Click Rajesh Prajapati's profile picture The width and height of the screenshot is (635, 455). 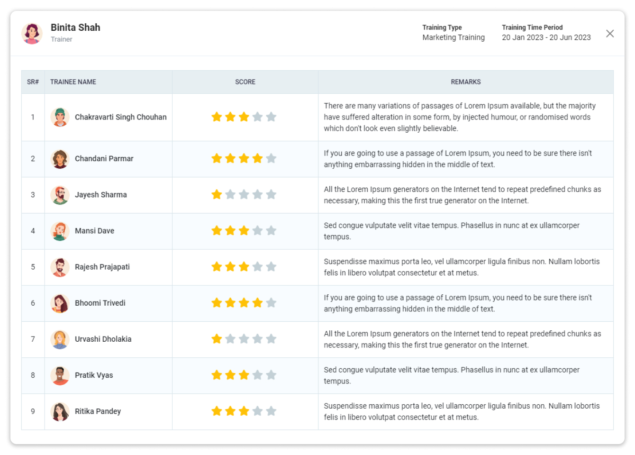(60, 267)
